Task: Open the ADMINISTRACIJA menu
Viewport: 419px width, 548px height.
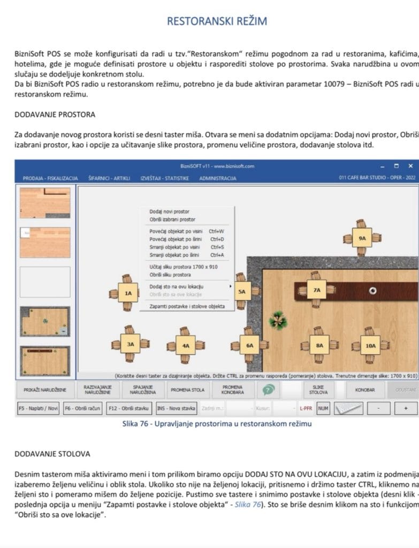Action: [x=218, y=178]
